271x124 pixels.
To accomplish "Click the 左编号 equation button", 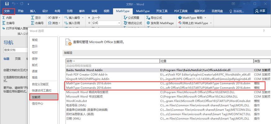I will click(8, 23).
